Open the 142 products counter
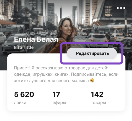 point(97,94)
